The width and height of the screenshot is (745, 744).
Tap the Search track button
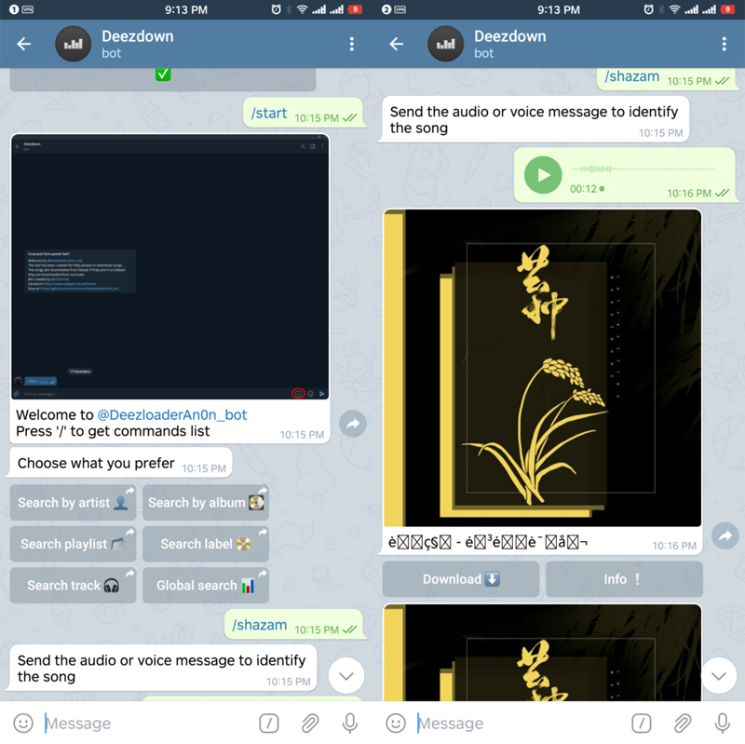73,586
